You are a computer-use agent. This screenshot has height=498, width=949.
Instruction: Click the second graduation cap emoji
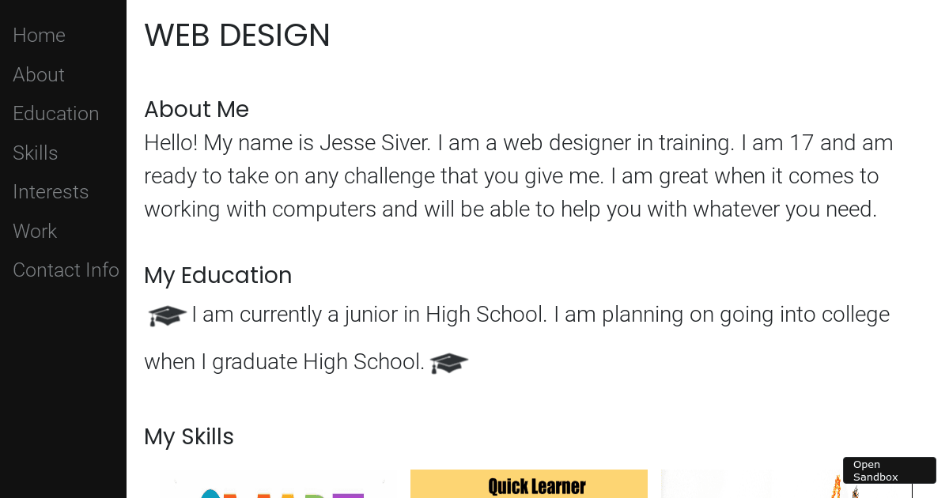tap(448, 363)
